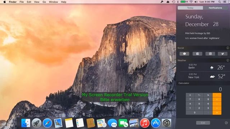Image resolution: width=230 pixels, height=129 pixels.
Task: Open FaceTime icon in the Dock
Action: point(123,123)
